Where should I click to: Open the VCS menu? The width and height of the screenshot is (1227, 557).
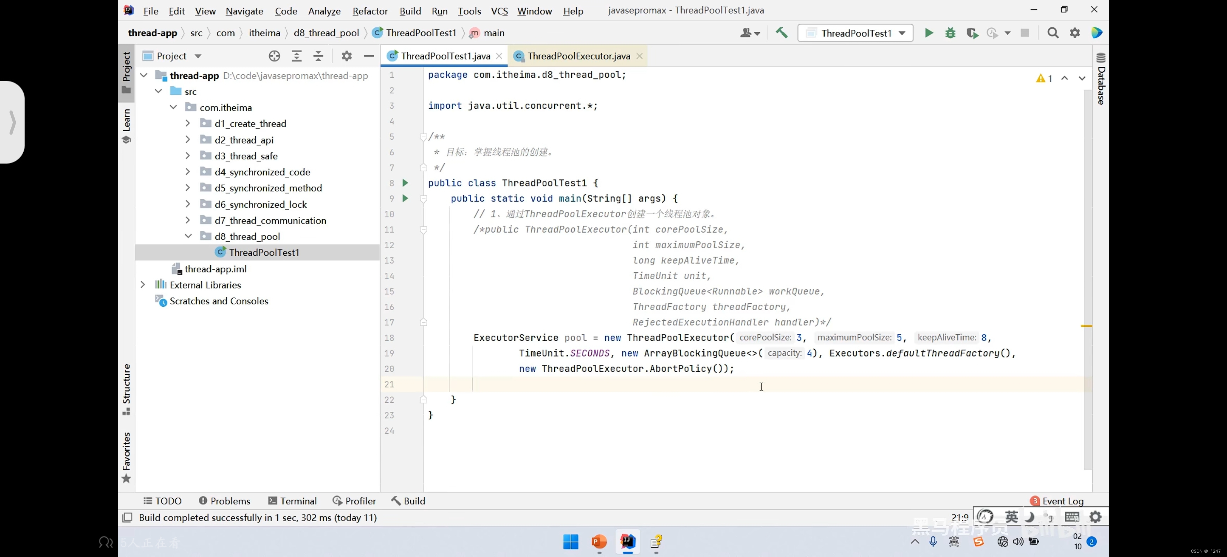[499, 11]
